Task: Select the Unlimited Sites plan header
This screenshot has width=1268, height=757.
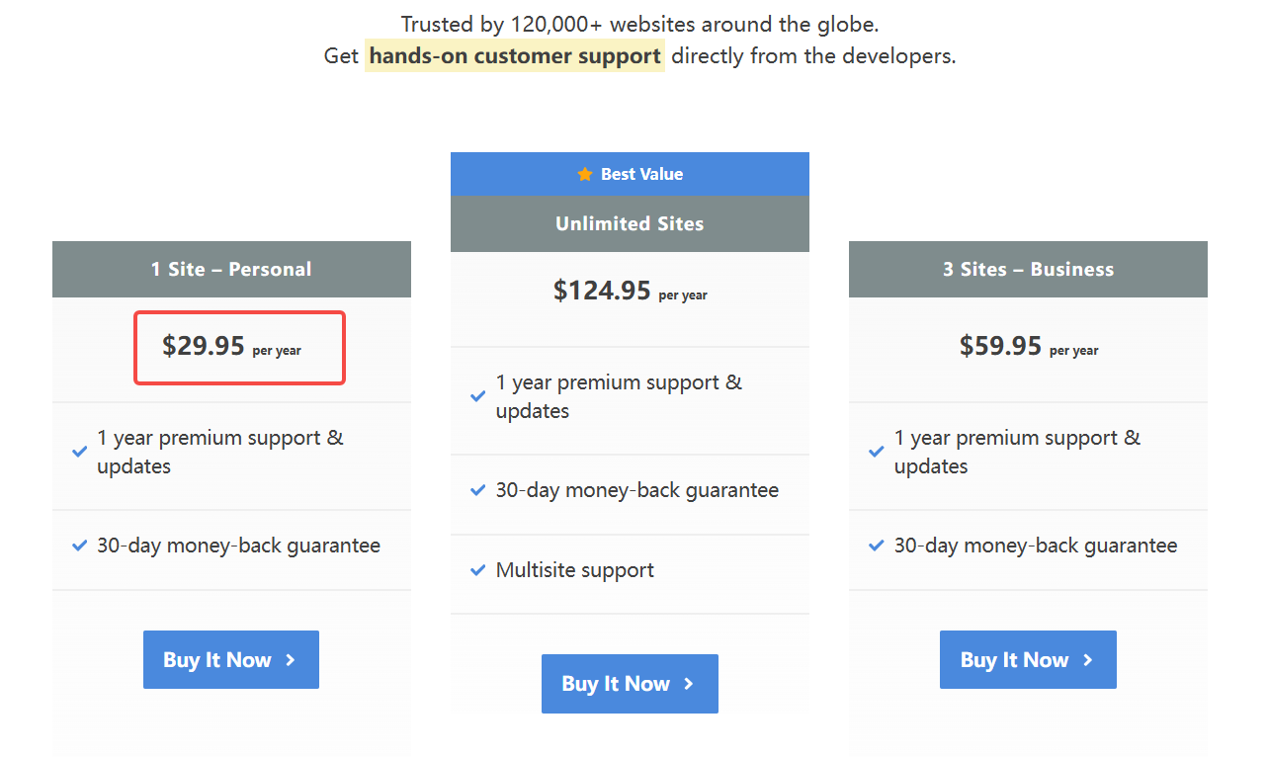Action: [x=630, y=223]
